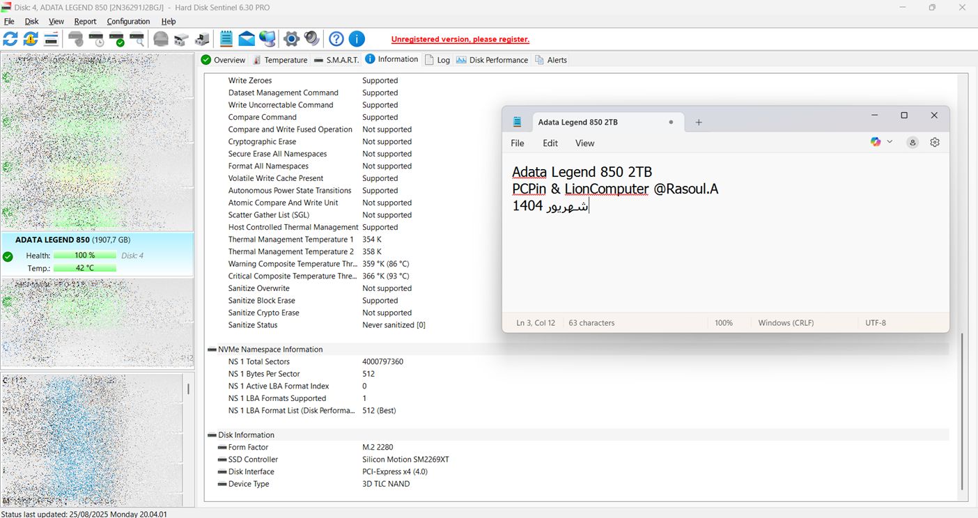The image size is (978, 518).
Task: Open the gear Configuration icon in Hard Disk Sentinel
Action: 291,39
